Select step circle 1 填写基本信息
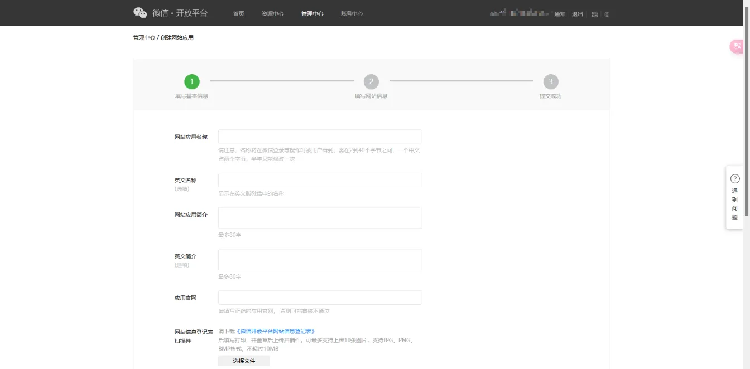 click(192, 81)
